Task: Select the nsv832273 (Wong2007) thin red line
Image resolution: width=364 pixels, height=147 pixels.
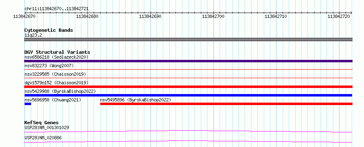Action: coord(188,69)
